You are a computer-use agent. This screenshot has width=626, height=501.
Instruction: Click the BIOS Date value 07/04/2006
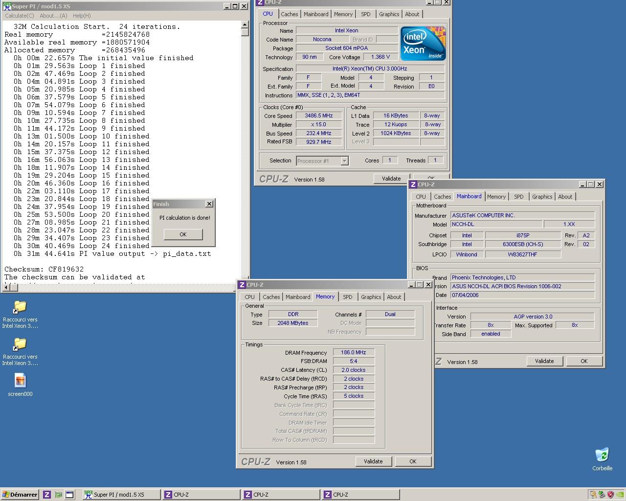pyautogui.click(x=522, y=295)
